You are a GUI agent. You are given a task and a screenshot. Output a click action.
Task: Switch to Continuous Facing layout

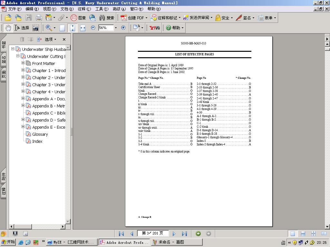point(313,233)
